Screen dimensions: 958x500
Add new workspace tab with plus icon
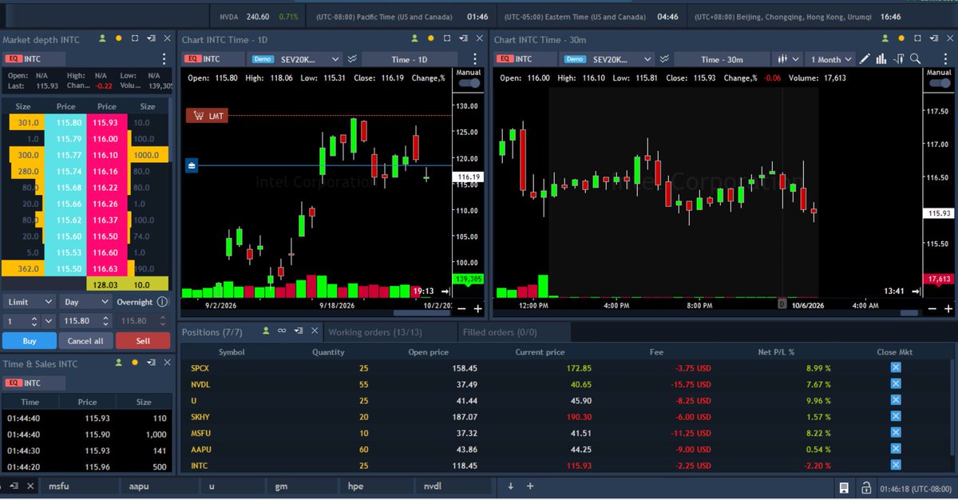(529, 486)
